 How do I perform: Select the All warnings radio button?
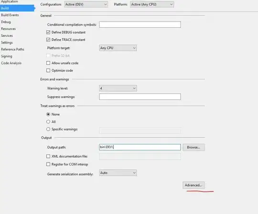(48, 122)
